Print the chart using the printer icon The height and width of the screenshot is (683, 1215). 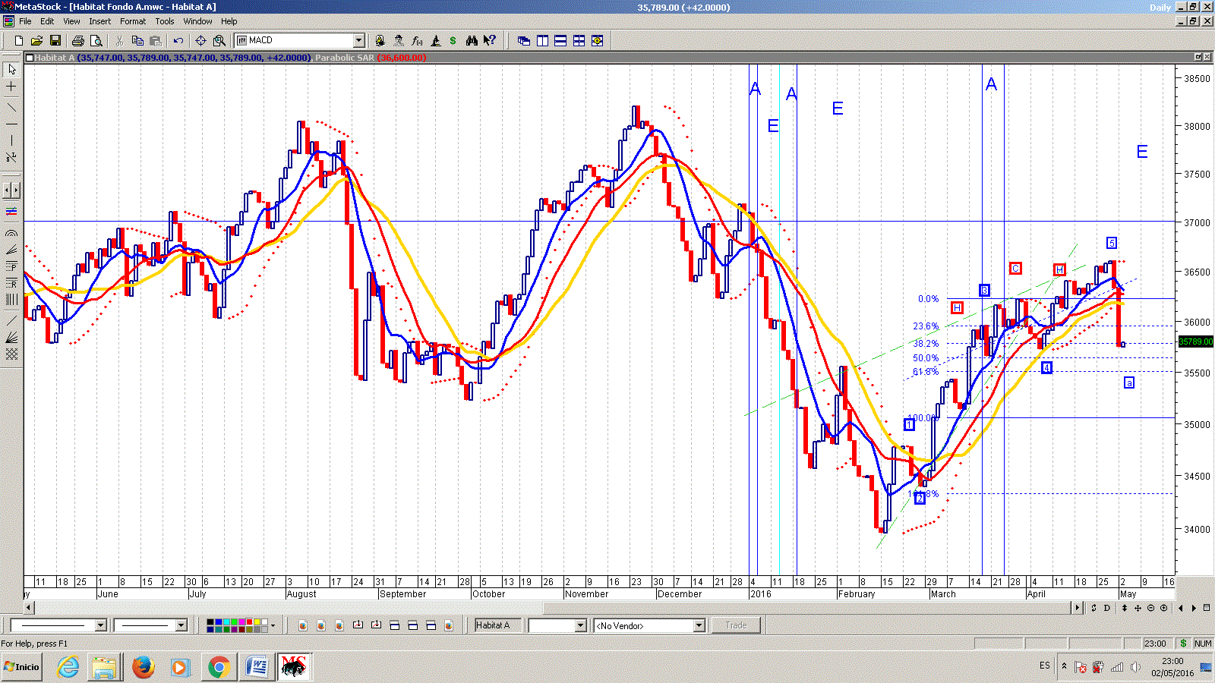point(78,40)
